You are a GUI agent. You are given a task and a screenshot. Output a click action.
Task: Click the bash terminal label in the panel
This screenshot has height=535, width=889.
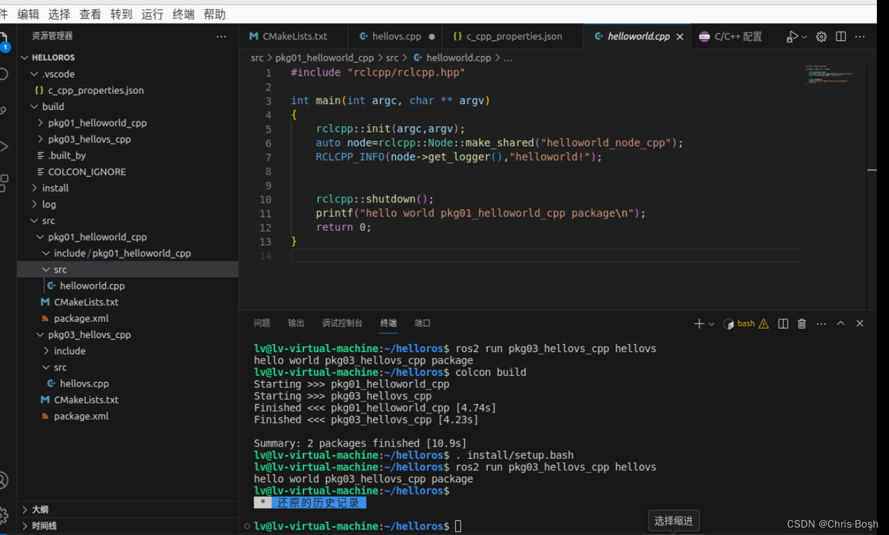746,324
